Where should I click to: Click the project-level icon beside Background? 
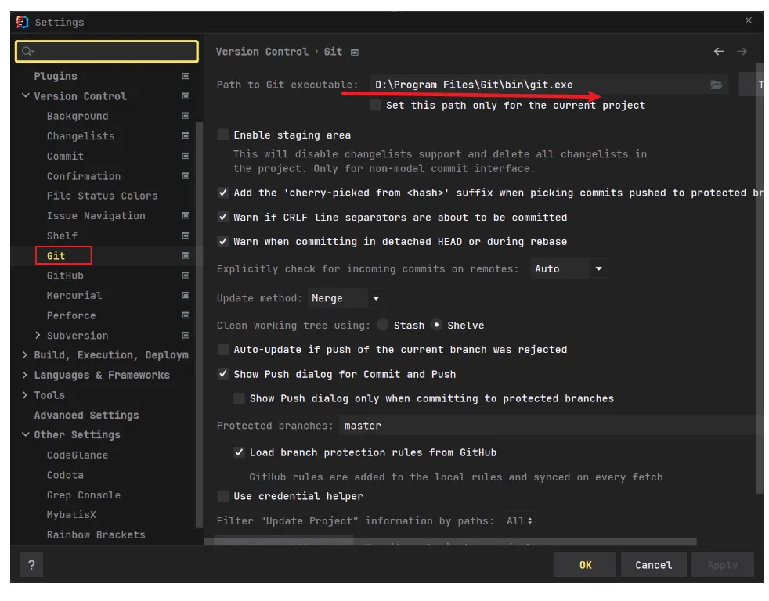(x=186, y=116)
